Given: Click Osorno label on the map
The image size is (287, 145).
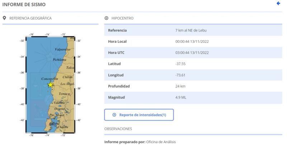Looking at the screenshot, I should click(x=60, y=109).
